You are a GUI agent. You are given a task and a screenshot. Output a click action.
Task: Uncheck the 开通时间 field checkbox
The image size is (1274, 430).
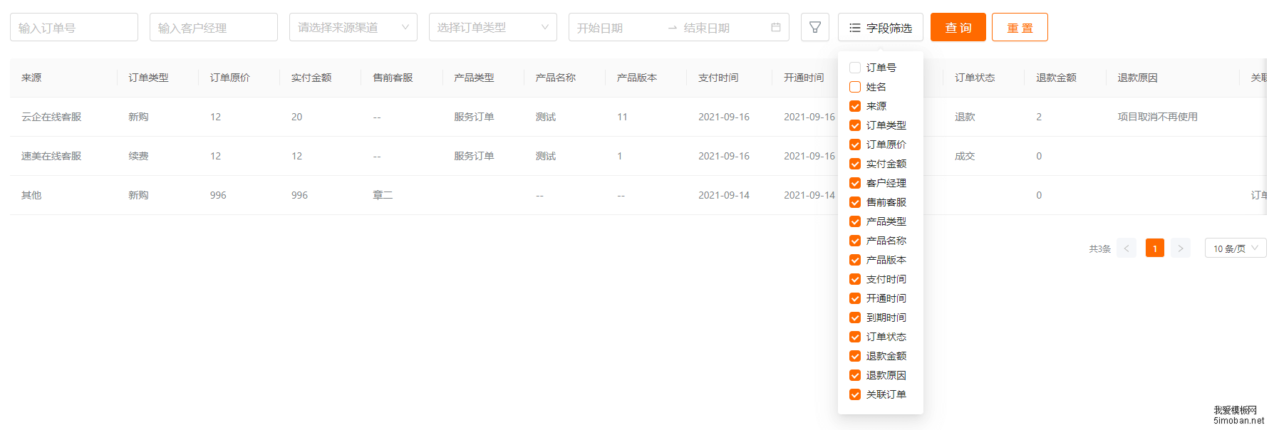coord(855,298)
